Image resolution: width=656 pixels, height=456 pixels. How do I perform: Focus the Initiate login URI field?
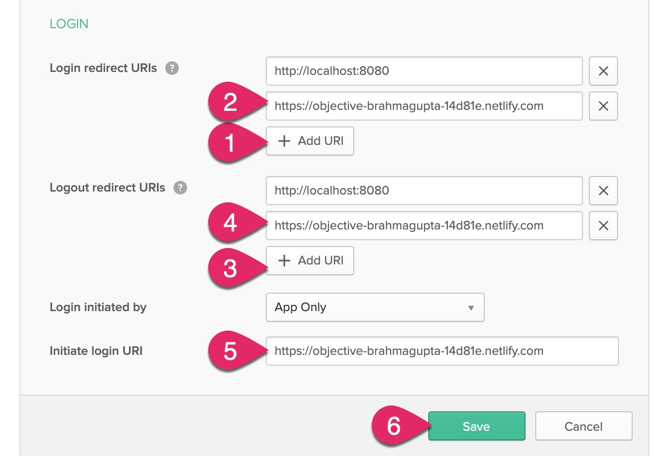[442, 351]
